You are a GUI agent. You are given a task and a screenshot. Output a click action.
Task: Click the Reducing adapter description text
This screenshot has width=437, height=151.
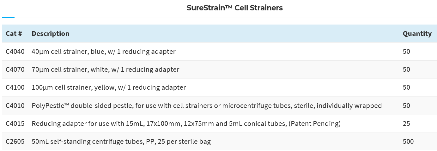[186, 124]
